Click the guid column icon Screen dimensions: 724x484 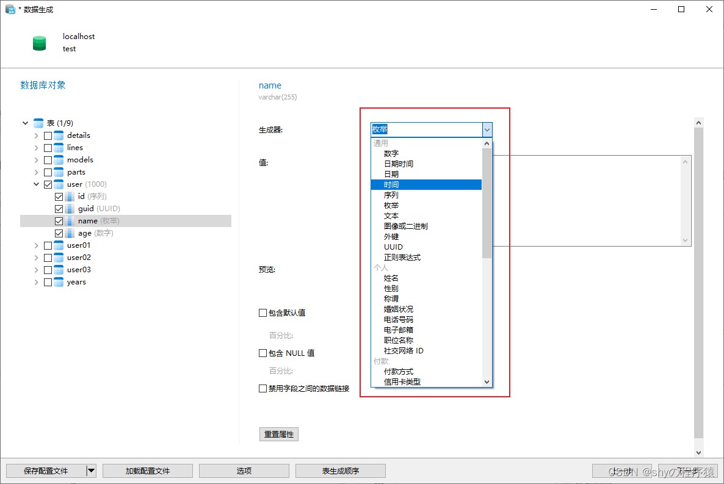coord(70,209)
